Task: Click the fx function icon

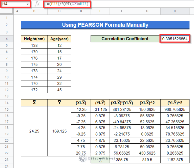Action: (x=37, y=4)
